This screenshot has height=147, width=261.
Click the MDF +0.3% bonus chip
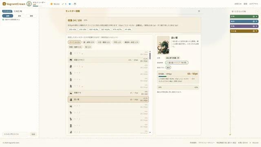(x=94, y=29)
